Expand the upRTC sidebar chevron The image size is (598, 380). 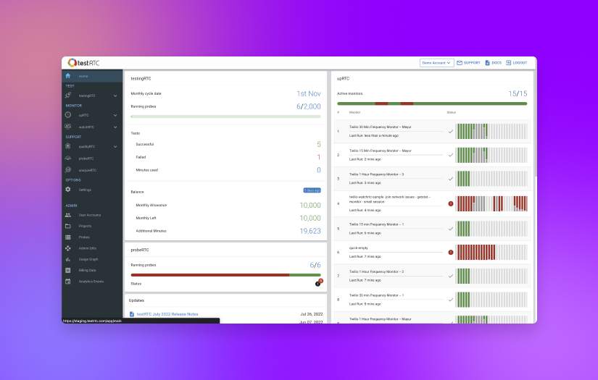click(115, 115)
